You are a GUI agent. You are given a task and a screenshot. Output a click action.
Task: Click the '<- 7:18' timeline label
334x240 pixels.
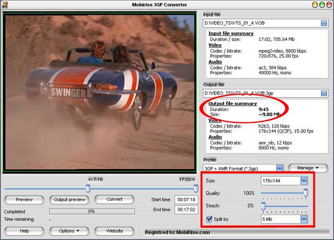96,179
